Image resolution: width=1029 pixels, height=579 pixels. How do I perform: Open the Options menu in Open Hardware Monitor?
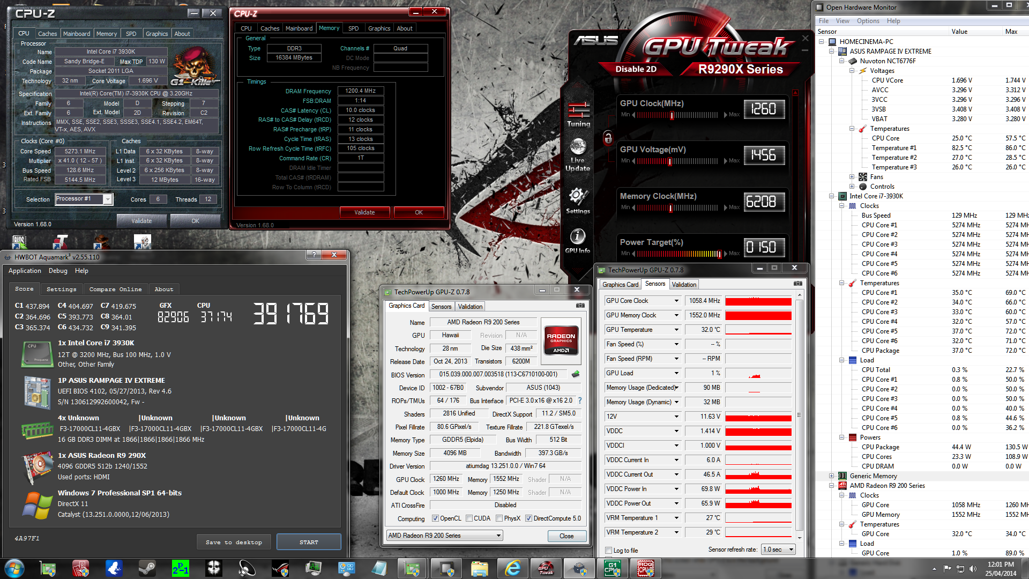[868, 21]
